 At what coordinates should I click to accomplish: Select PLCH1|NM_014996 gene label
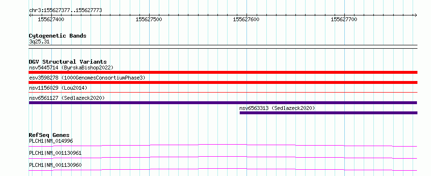(51, 141)
